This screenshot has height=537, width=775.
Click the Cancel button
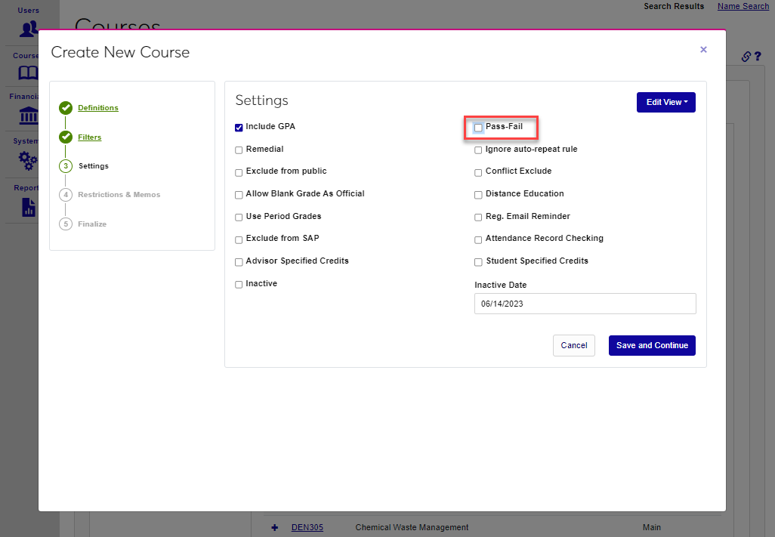[x=574, y=345]
